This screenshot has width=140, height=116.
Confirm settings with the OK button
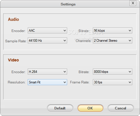[90, 108]
